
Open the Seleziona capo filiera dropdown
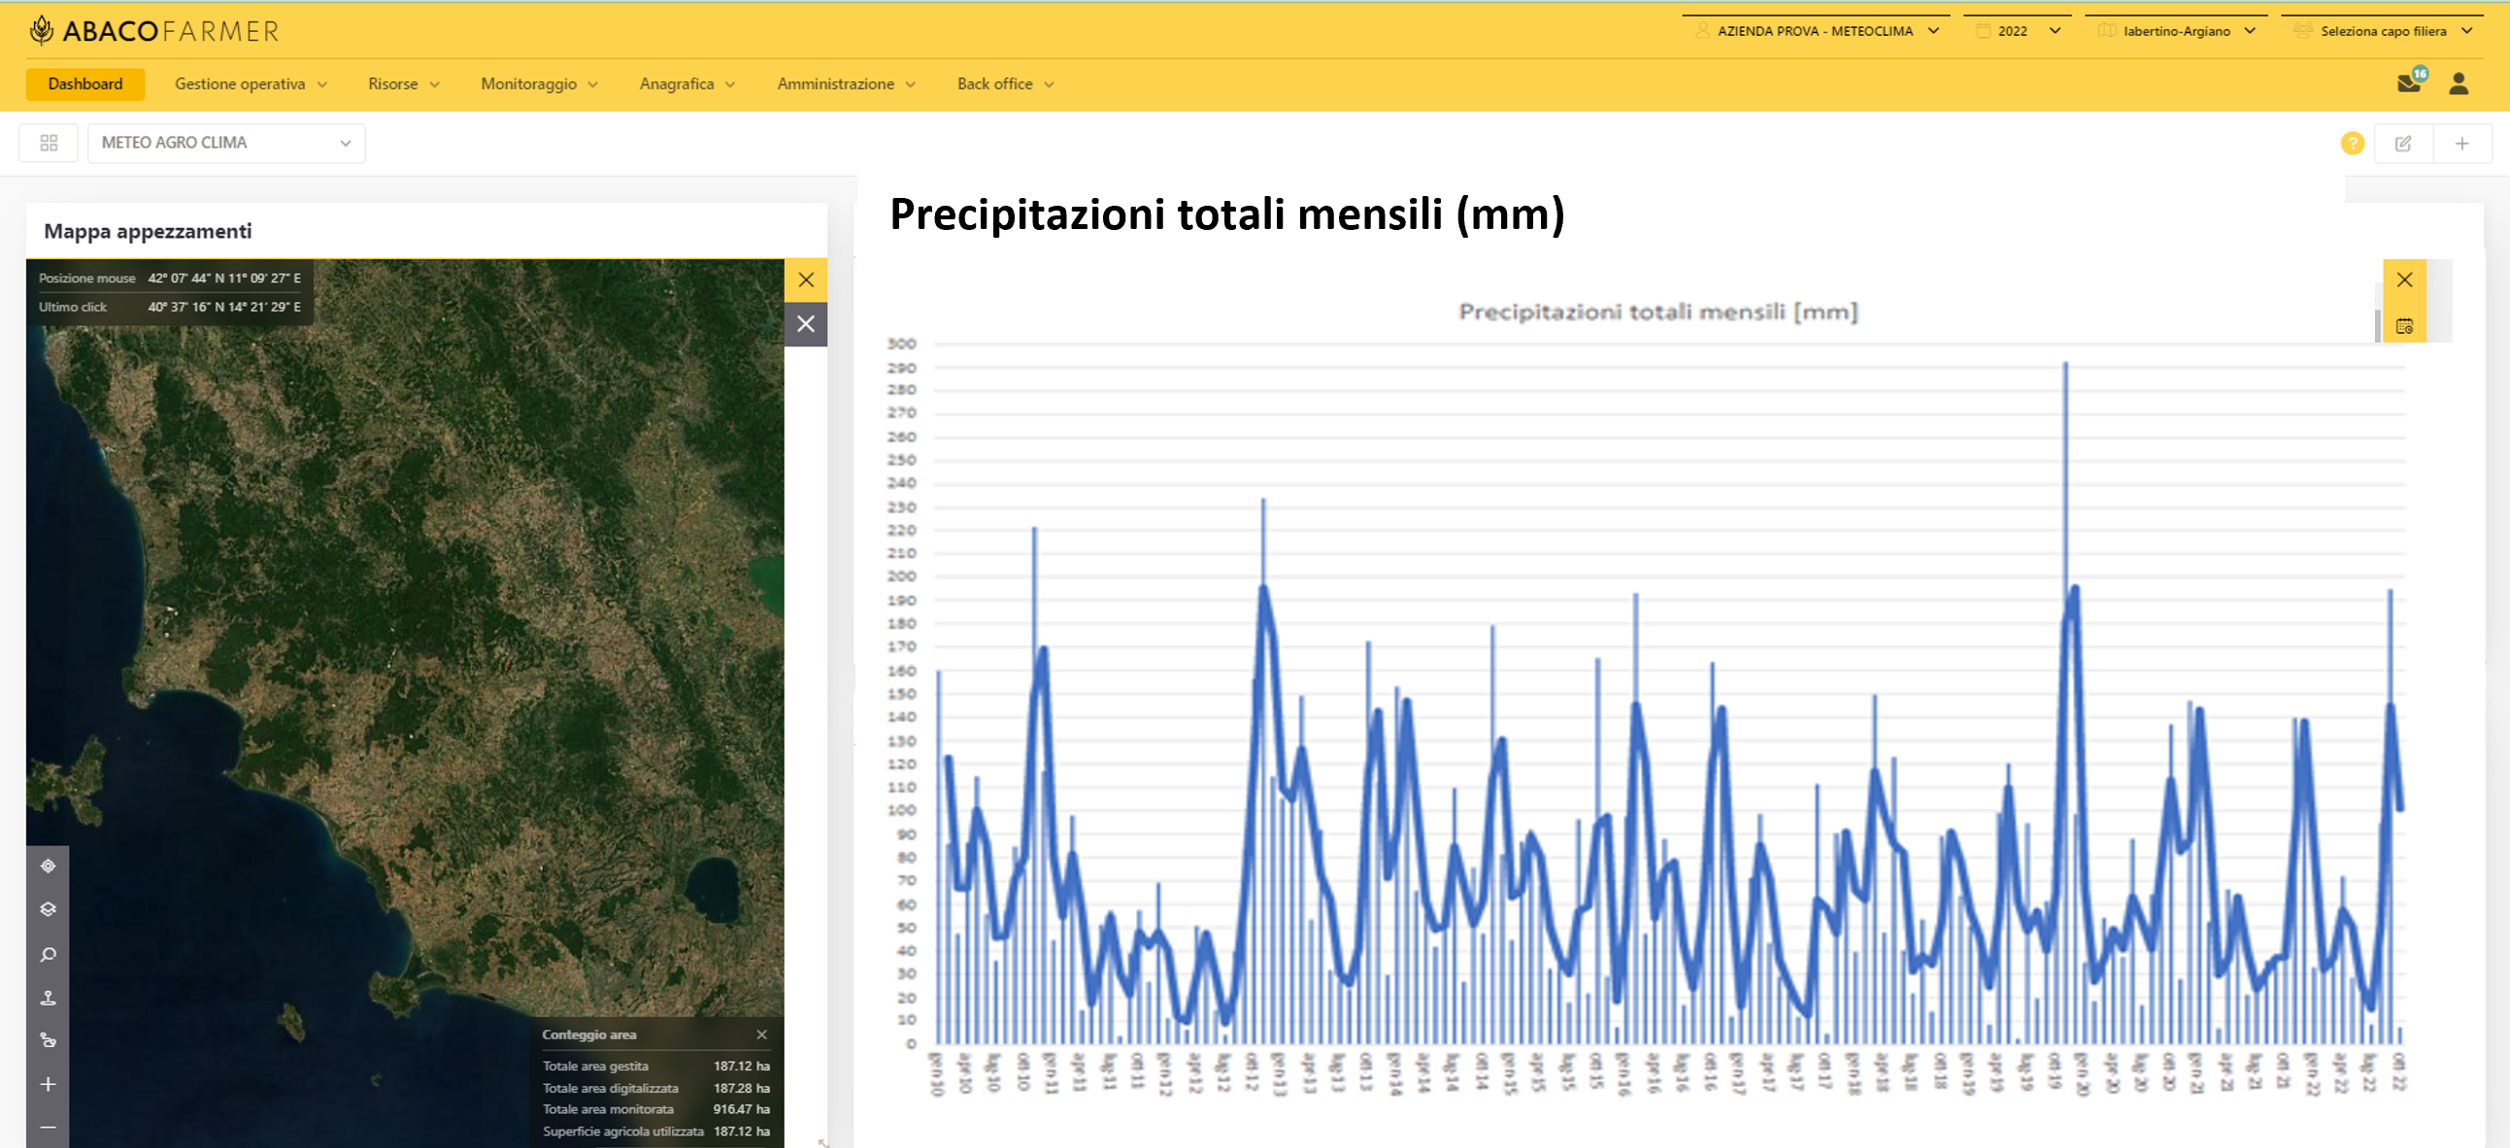coord(2382,31)
